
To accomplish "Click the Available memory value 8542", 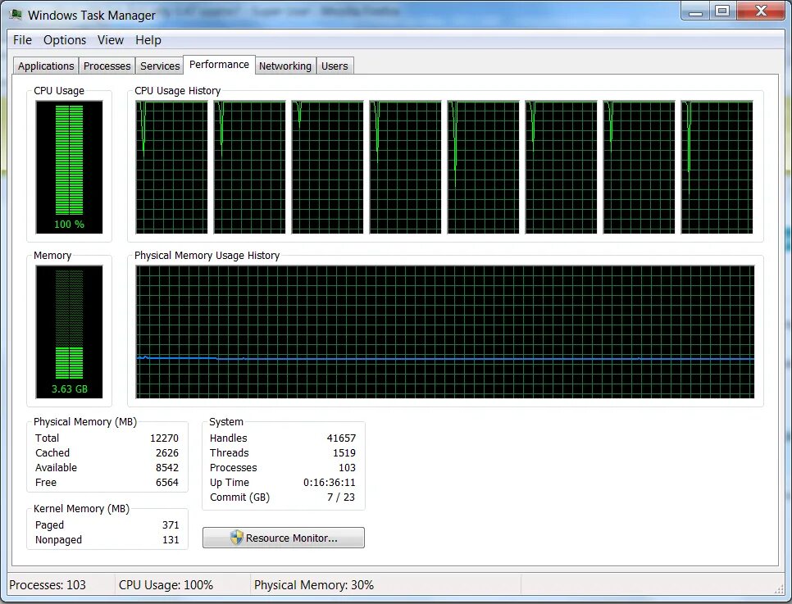I will coord(167,467).
